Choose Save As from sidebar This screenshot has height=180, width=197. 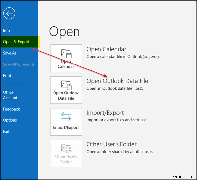pyautogui.click(x=10, y=53)
